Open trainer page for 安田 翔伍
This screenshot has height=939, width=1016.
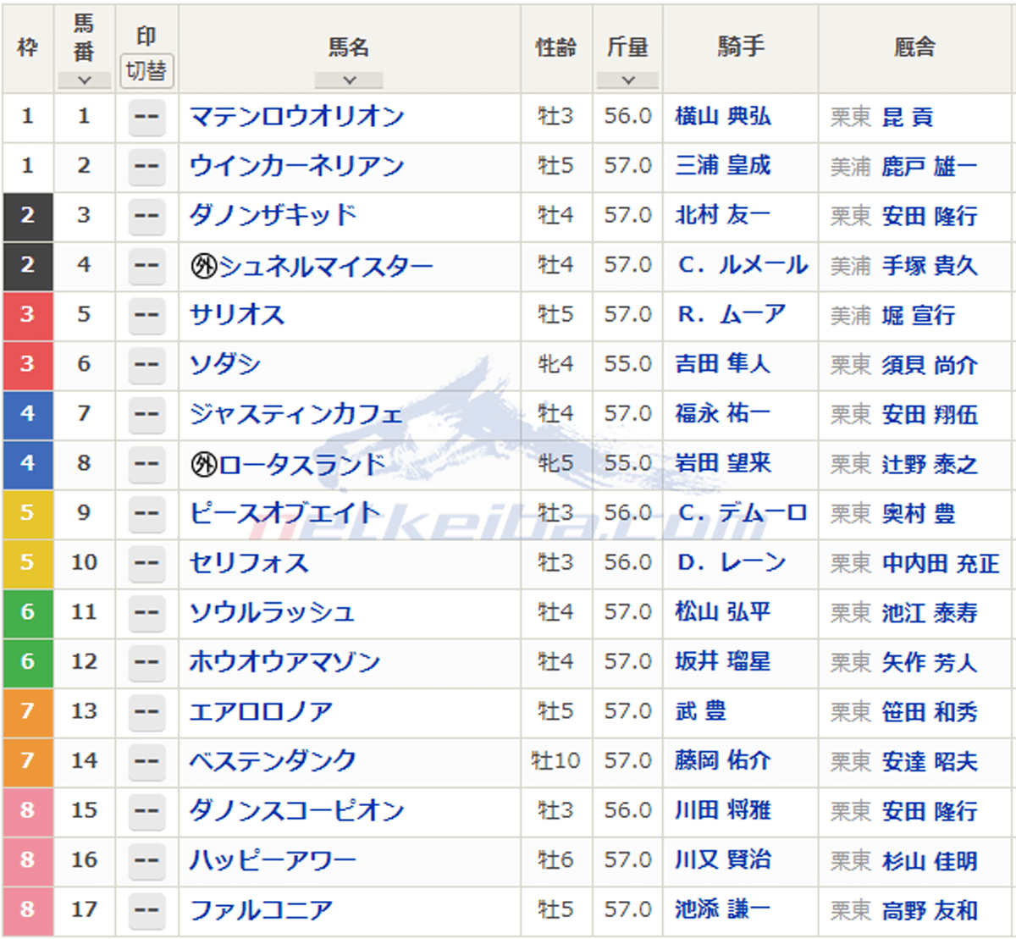click(x=930, y=414)
